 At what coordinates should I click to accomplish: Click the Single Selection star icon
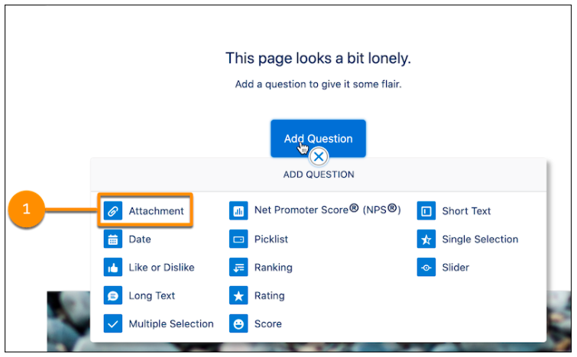[x=426, y=239]
